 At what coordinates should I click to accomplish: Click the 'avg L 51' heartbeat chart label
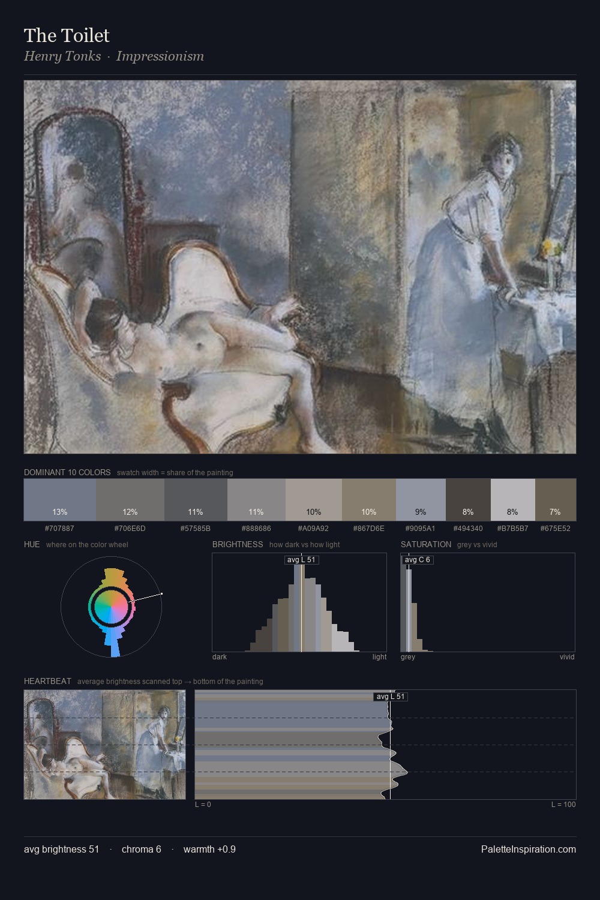click(391, 697)
